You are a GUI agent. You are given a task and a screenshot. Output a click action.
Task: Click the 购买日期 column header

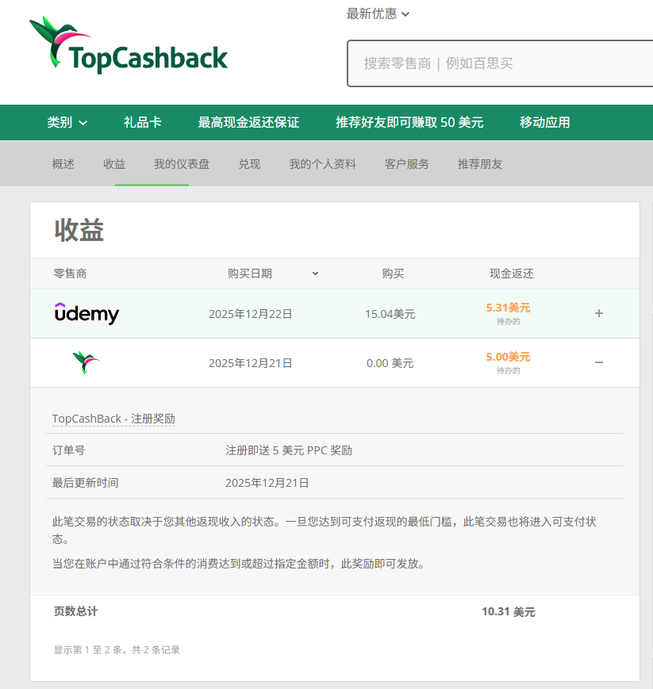[250, 274]
